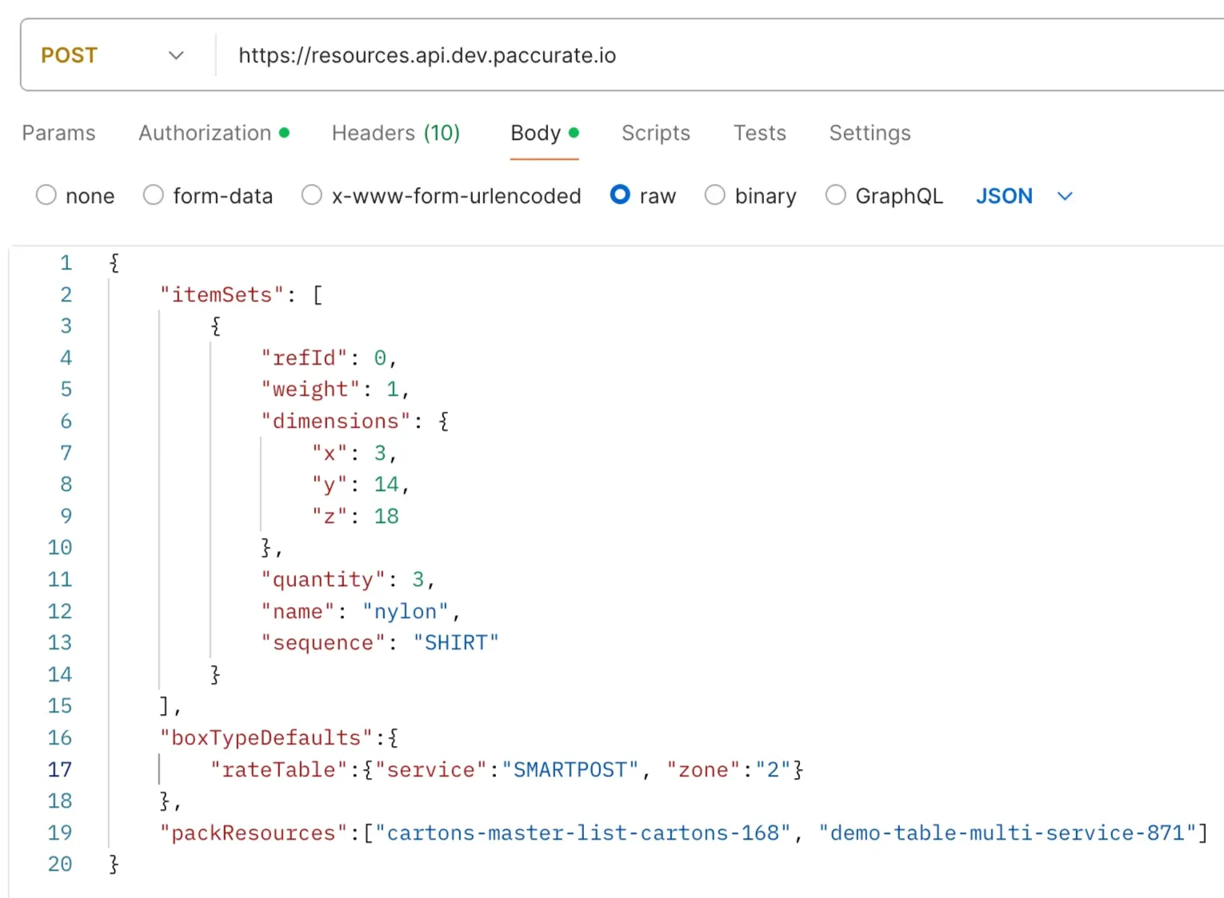Expand the JSON format dropdown
The height and width of the screenshot is (898, 1224).
[x=1024, y=196]
